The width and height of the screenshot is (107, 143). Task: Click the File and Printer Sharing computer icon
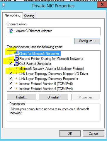point(16,59)
